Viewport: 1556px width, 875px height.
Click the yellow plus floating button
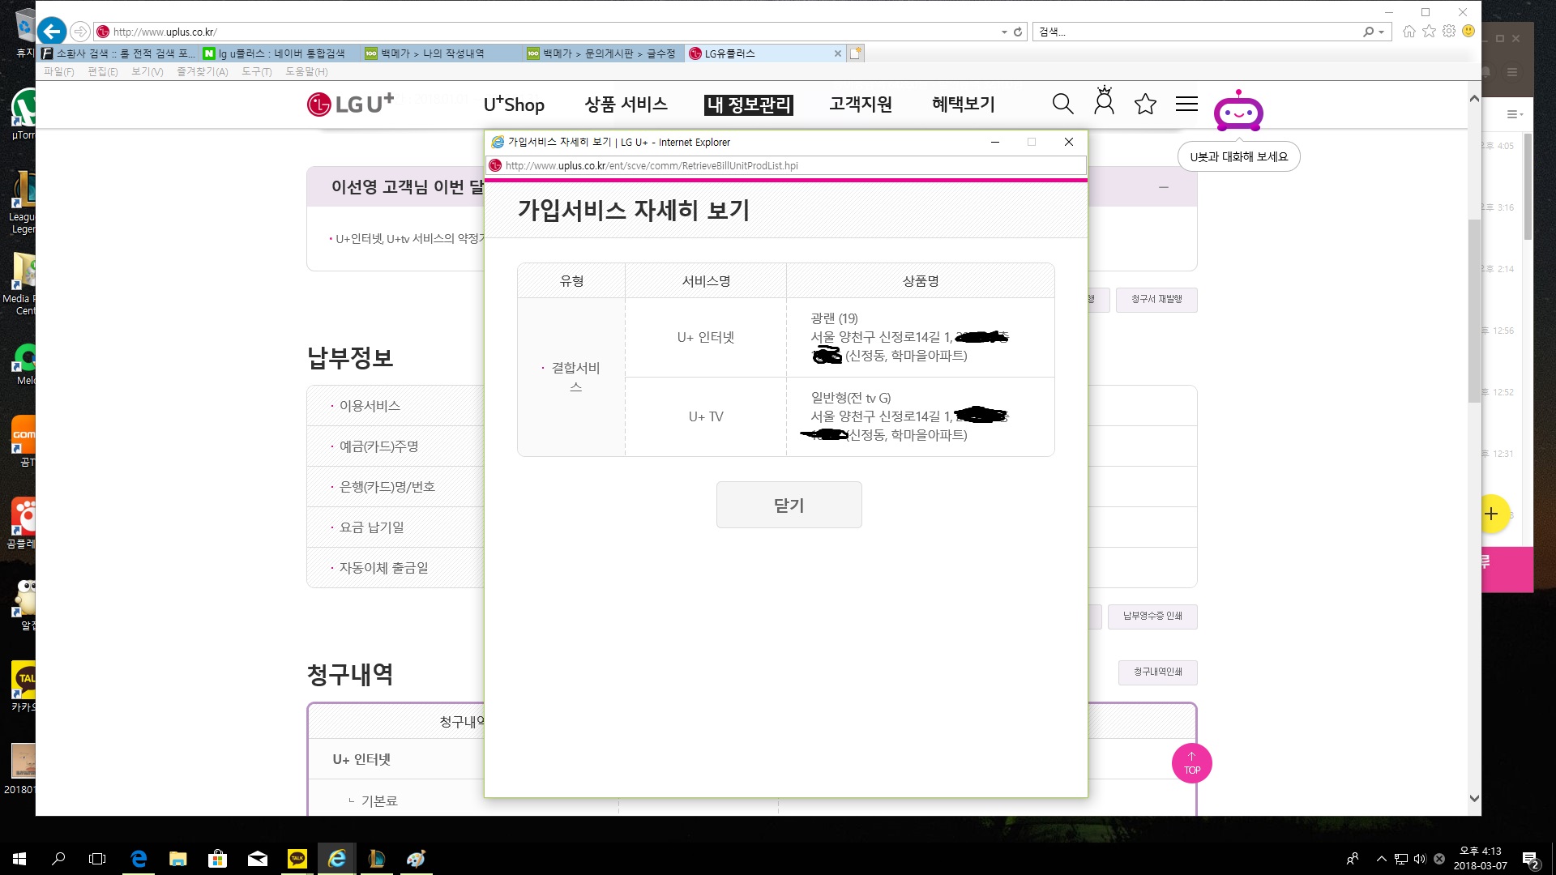coord(1490,514)
